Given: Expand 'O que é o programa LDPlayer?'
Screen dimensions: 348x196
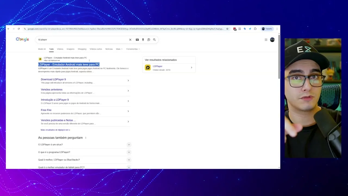Looking at the screenshot, I should 84,152.
